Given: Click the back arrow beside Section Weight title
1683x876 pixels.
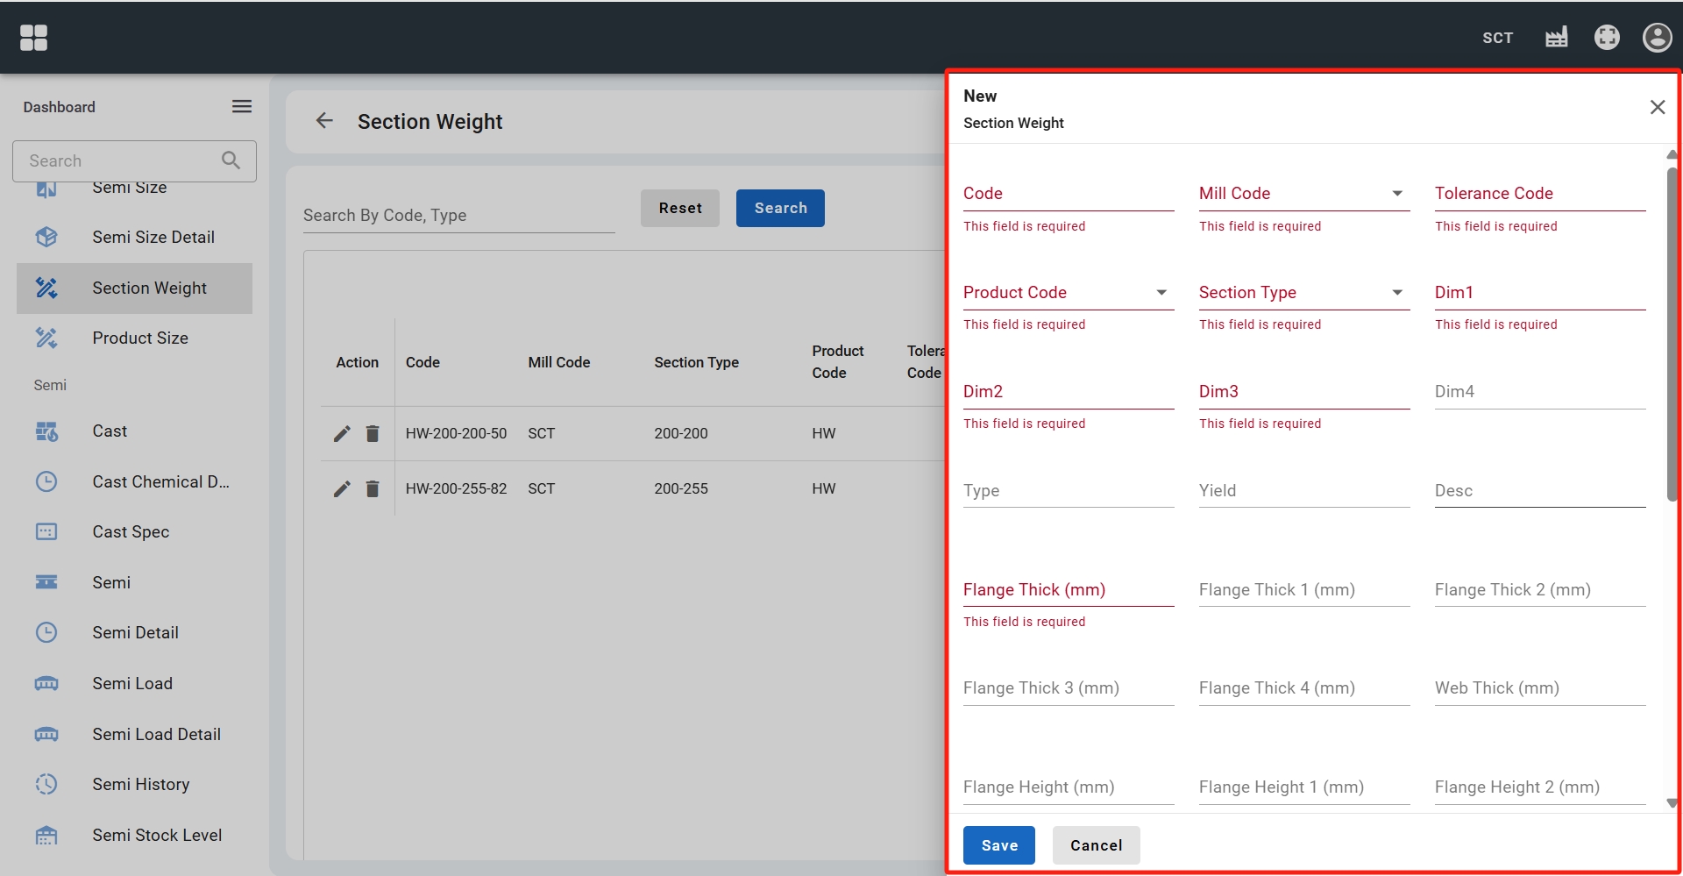Looking at the screenshot, I should [324, 121].
